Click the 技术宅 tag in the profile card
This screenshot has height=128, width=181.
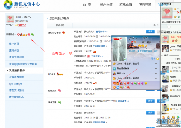point(132,51)
